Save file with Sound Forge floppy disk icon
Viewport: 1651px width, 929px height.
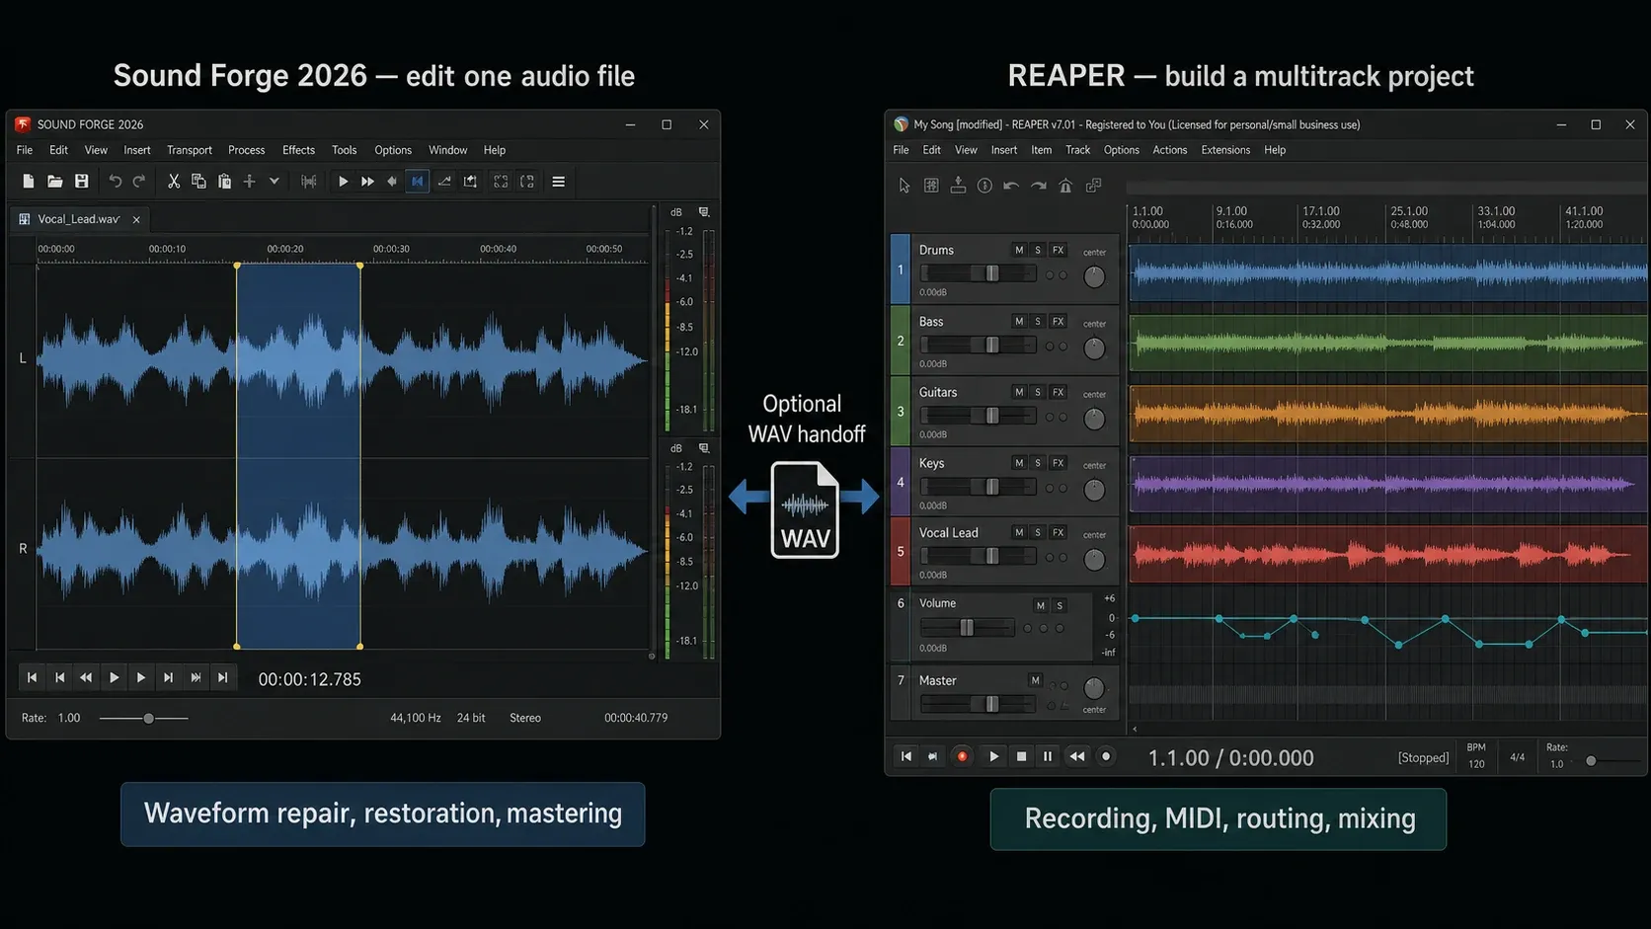[x=81, y=182]
